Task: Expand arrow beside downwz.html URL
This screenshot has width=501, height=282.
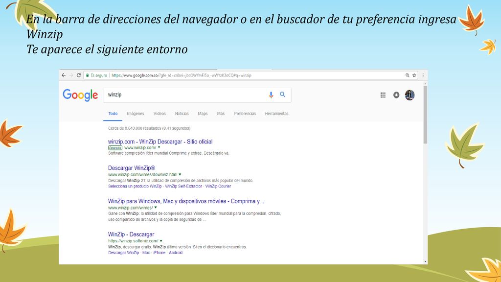Action: [x=180, y=174]
